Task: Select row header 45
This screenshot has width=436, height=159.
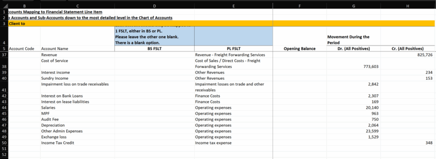Action: (4, 113)
